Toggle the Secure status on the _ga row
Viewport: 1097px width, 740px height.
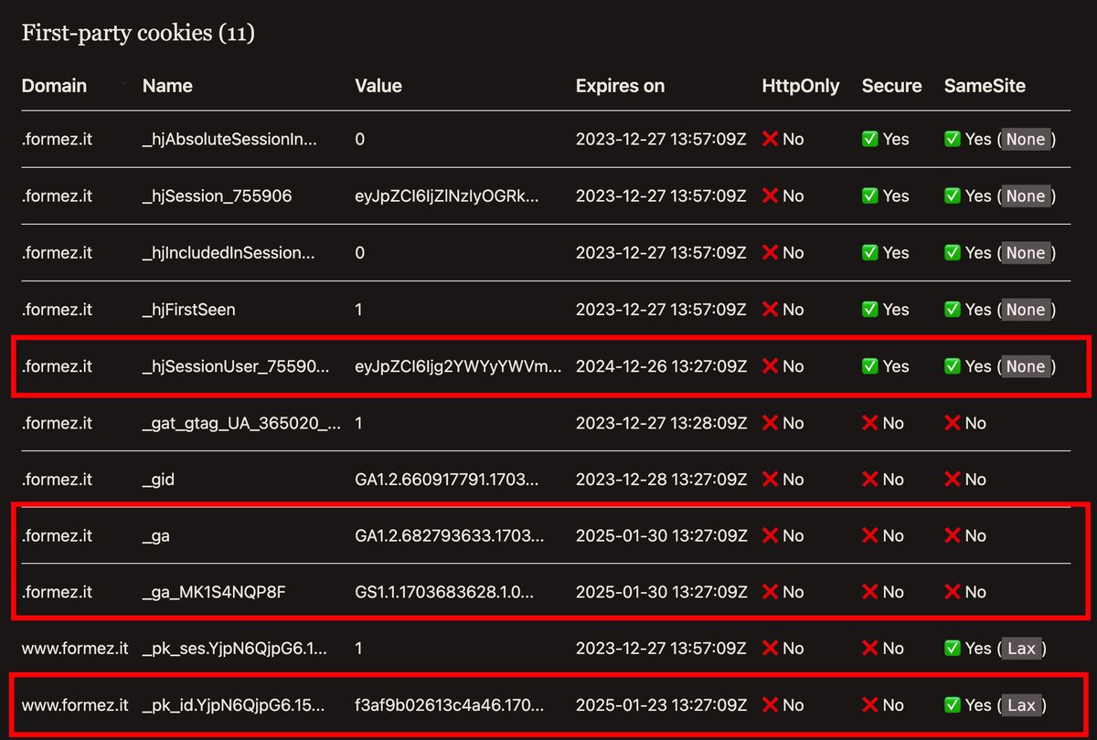870,535
